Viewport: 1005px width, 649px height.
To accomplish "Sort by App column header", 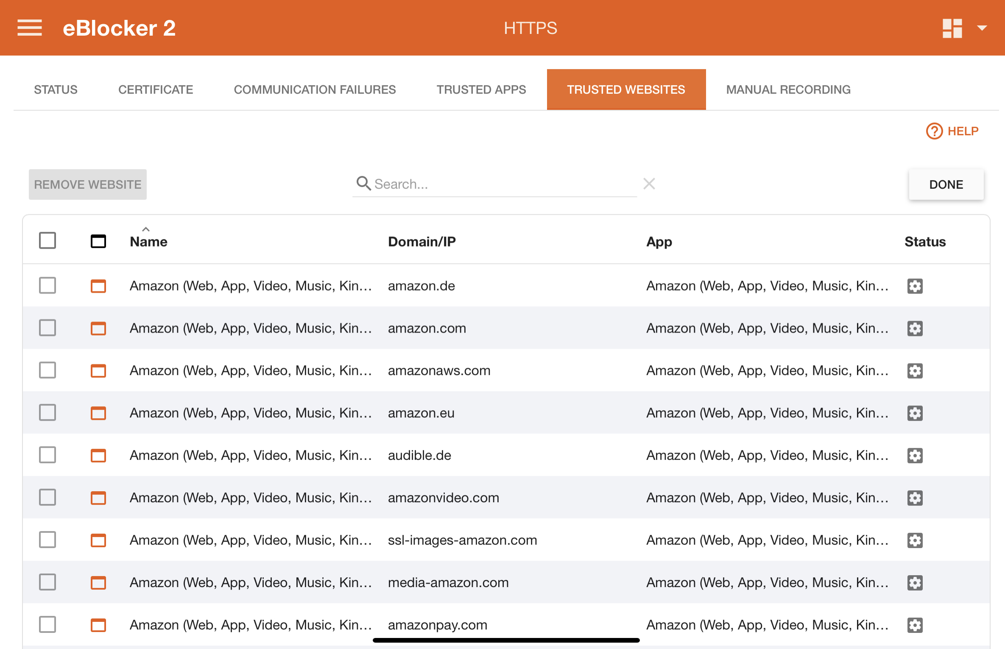I will (x=659, y=241).
